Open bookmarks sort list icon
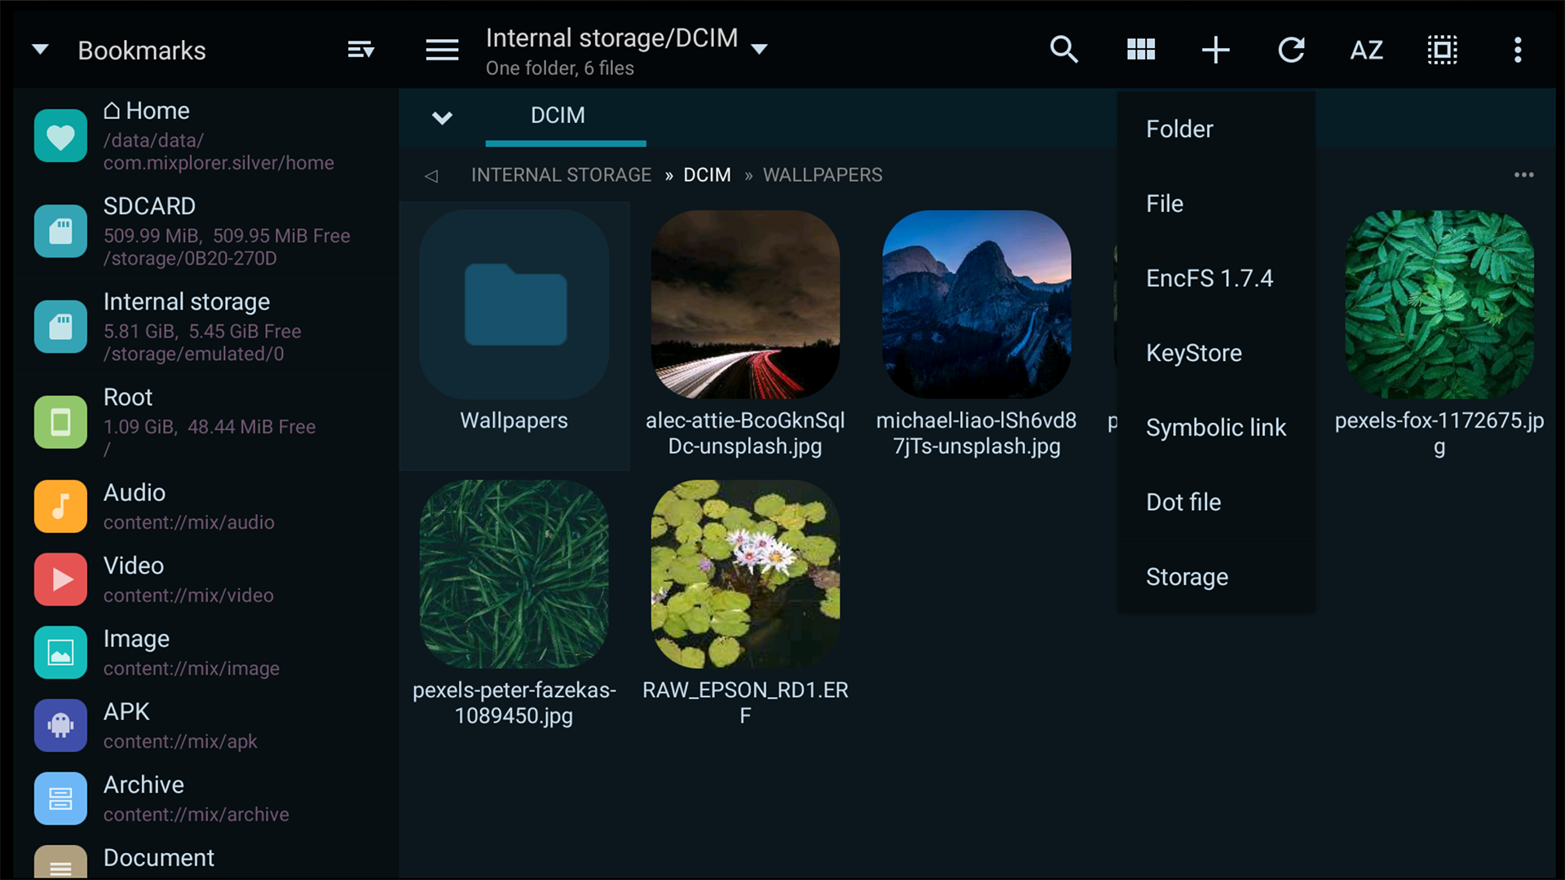The image size is (1565, 880). coord(360,50)
